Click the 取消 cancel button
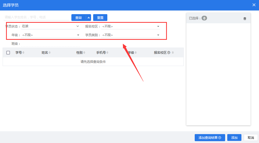 point(251,137)
